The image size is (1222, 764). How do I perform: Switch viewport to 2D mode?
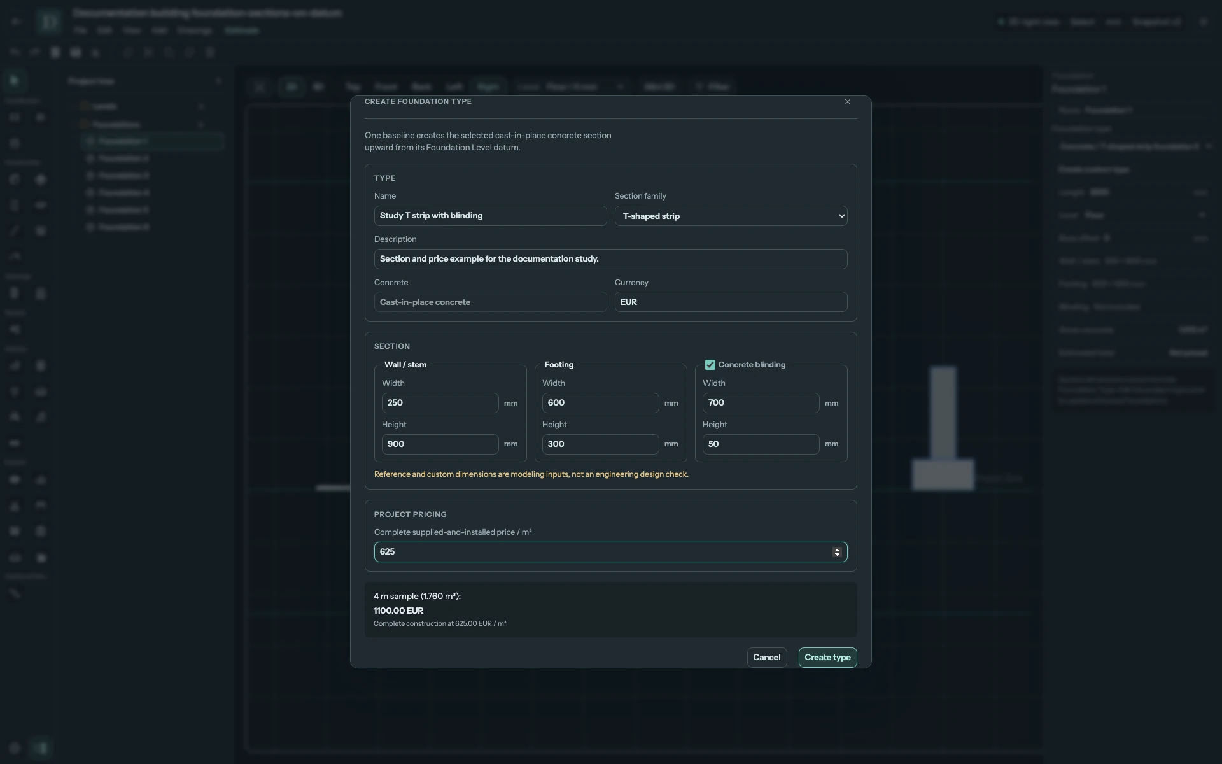pyautogui.click(x=291, y=87)
